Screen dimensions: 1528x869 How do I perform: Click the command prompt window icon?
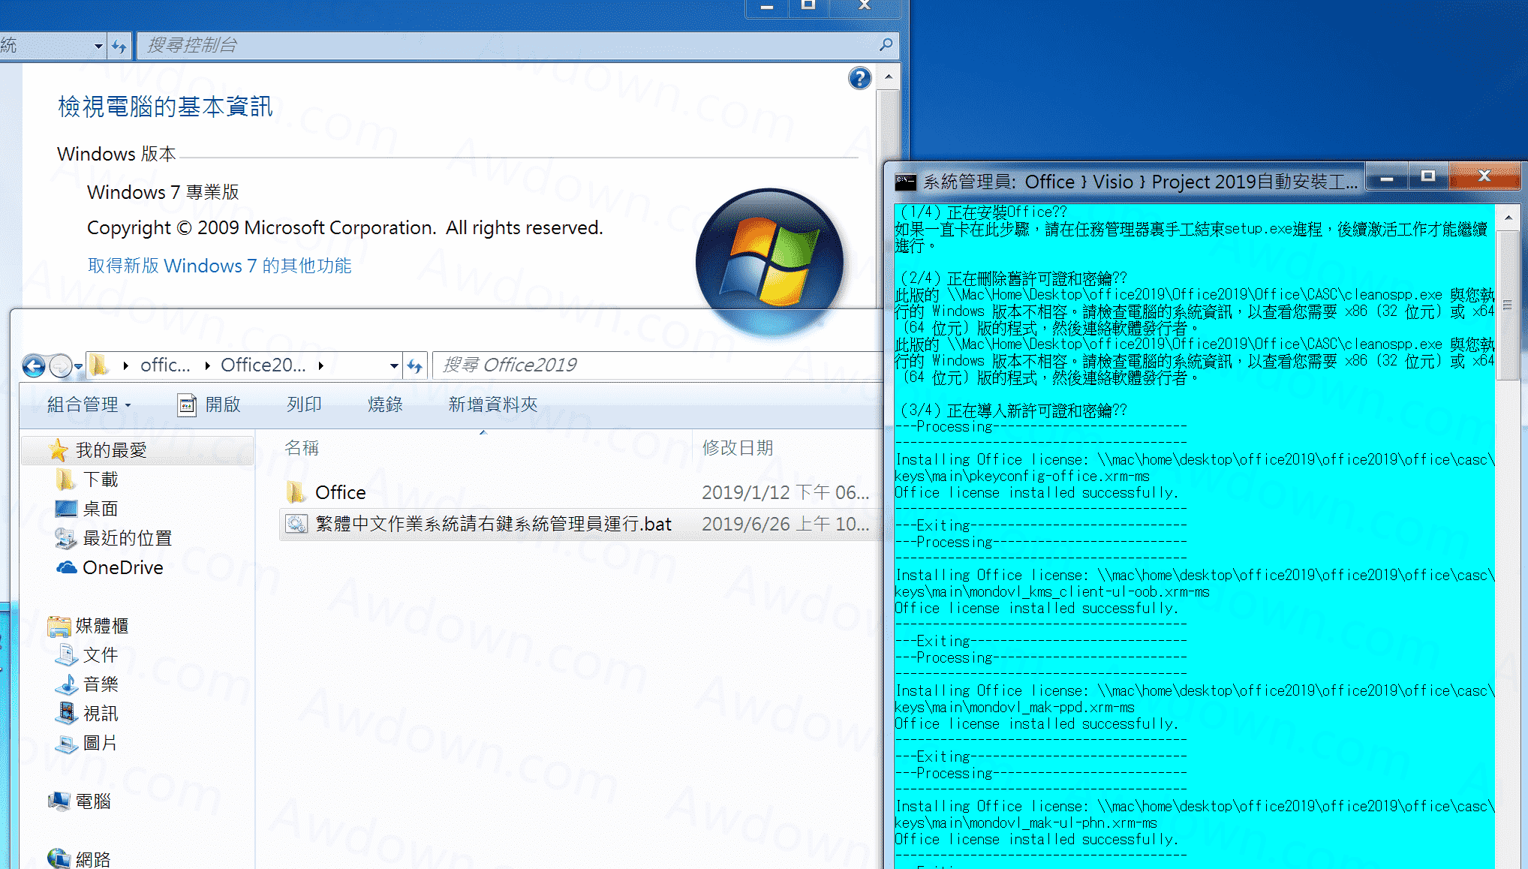click(906, 182)
